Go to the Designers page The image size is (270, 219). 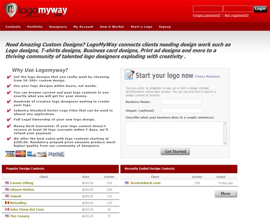[x=58, y=27]
